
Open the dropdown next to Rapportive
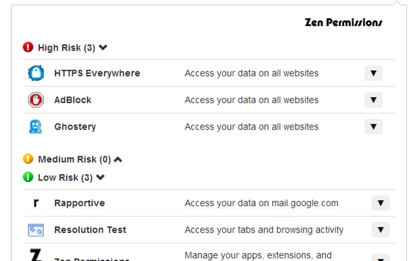[x=380, y=203]
